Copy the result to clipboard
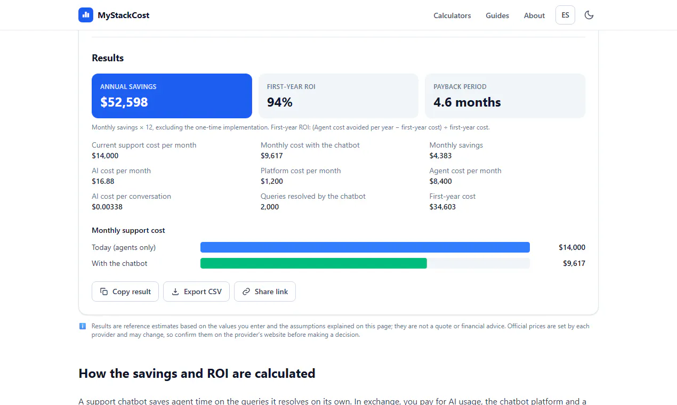Viewport: 677px width, 405px height. pos(125,291)
